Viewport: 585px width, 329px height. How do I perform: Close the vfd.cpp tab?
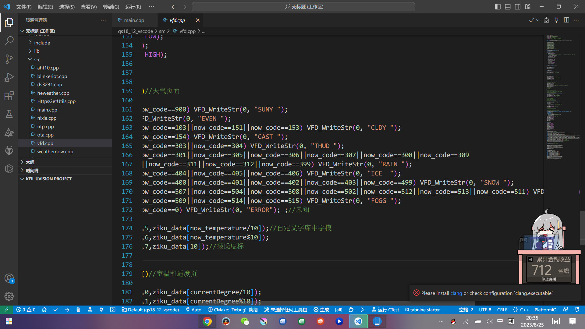[197, 20]
